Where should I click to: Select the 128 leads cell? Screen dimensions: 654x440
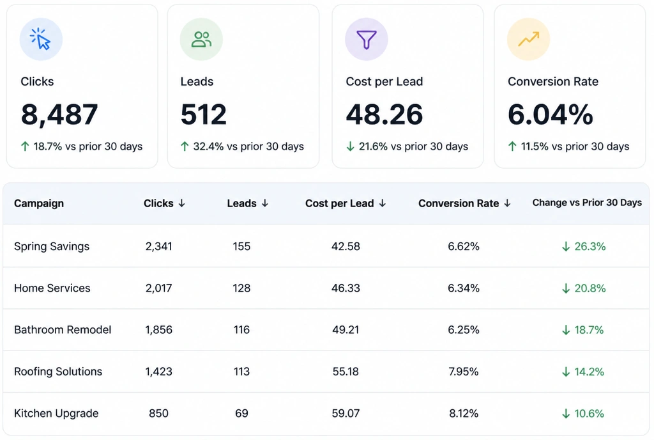click(x=241, y=288)
